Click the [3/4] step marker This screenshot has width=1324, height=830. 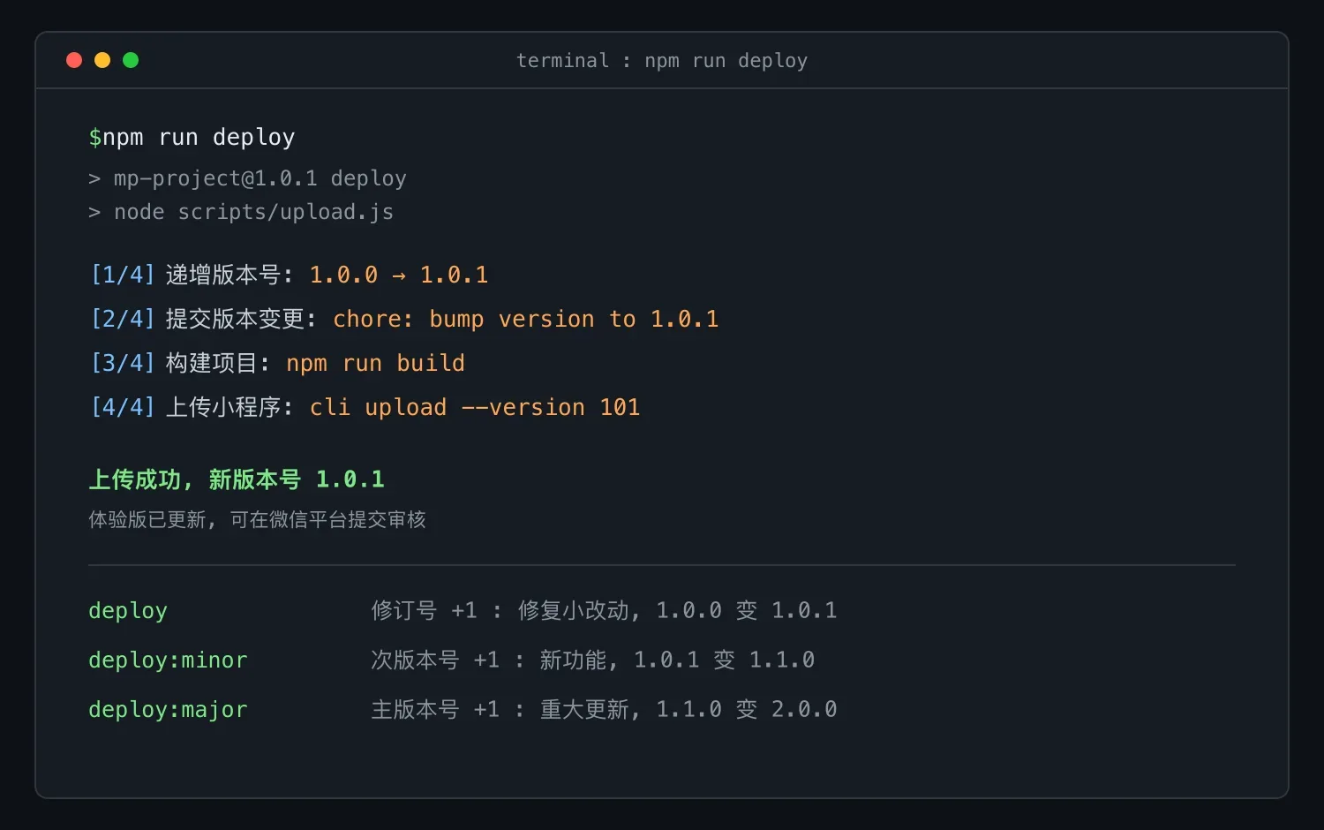pos(123,363)
